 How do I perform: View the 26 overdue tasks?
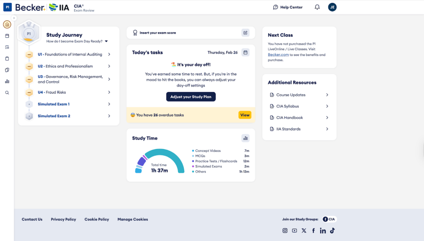pyautogui.click(x=245, y=115)
